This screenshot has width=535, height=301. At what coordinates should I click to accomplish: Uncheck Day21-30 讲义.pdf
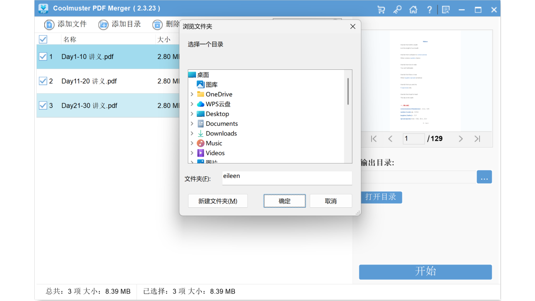pyautogui.click(x=43, y=105)
